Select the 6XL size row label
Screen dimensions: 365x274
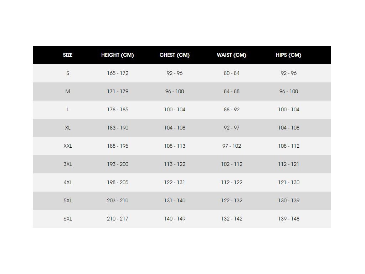(x=68, y=219)
